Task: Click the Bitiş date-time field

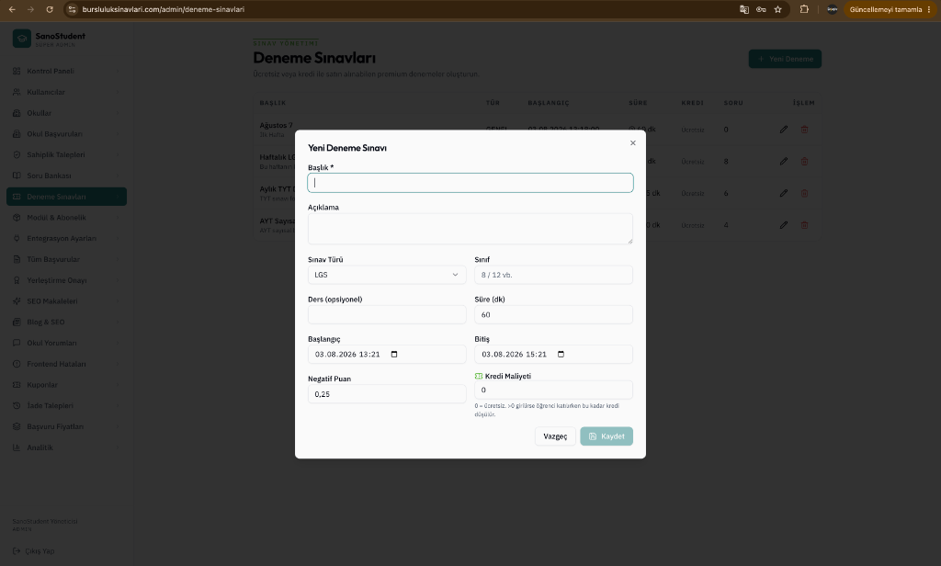Action: [553, 354]
